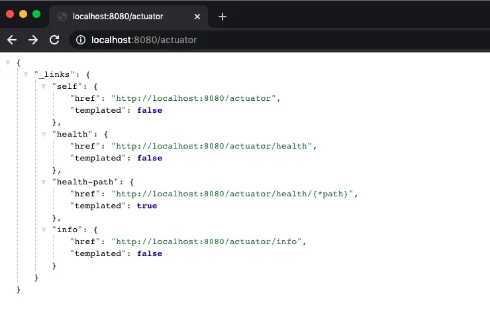This screenshot has height=329, width=490.
Task: Select the localhost:8080/actuator tab
Action: 128,17
